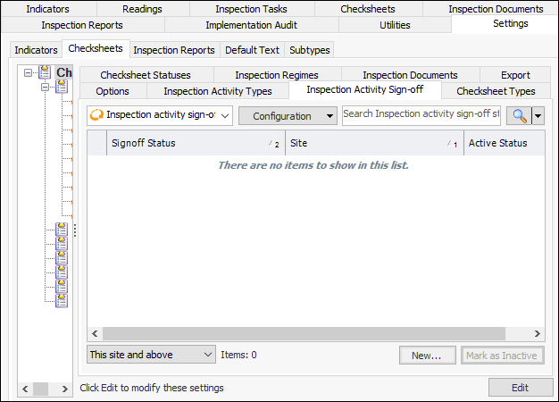Click the Search Inspection activity sign-off field
Screen dimensions: 559x402
tap(421, 115)
